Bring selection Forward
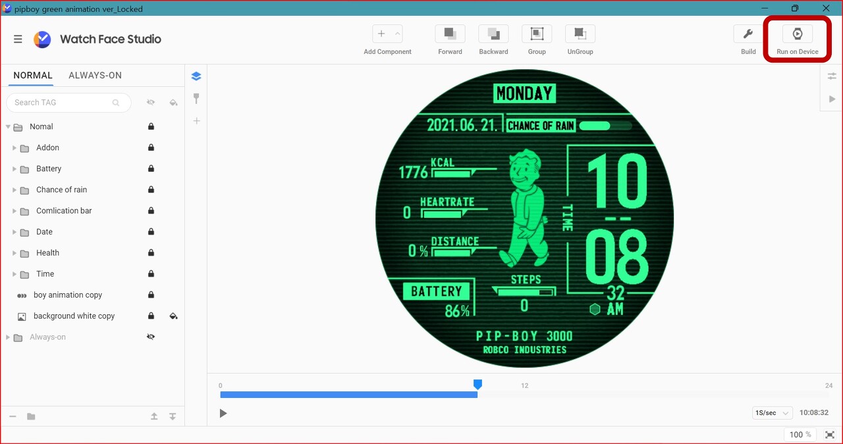 450,34
